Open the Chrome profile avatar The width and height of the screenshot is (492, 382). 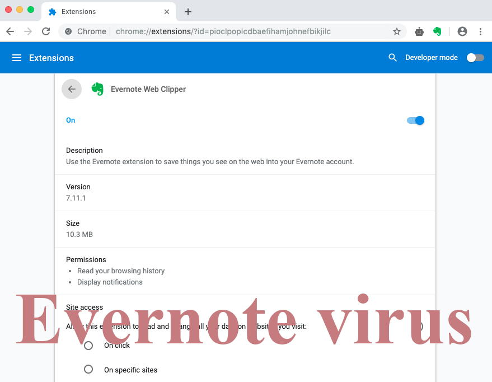tap(462, 31)
